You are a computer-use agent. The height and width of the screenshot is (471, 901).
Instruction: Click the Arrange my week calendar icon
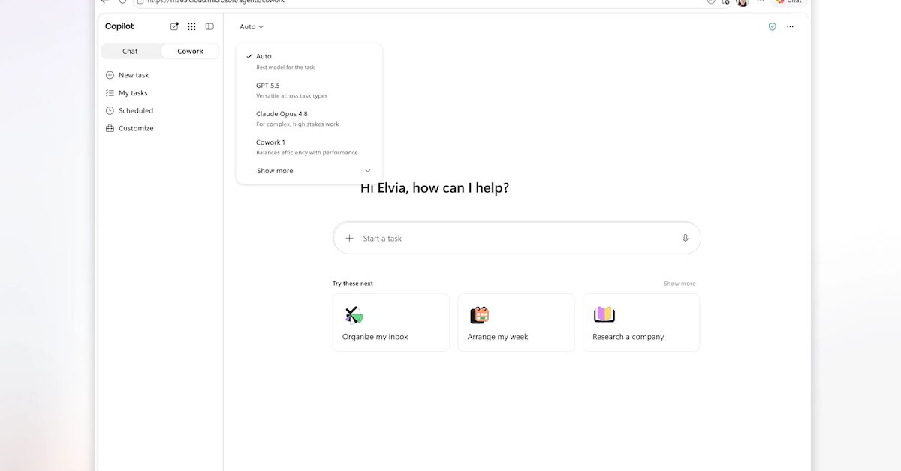(479, 314)
